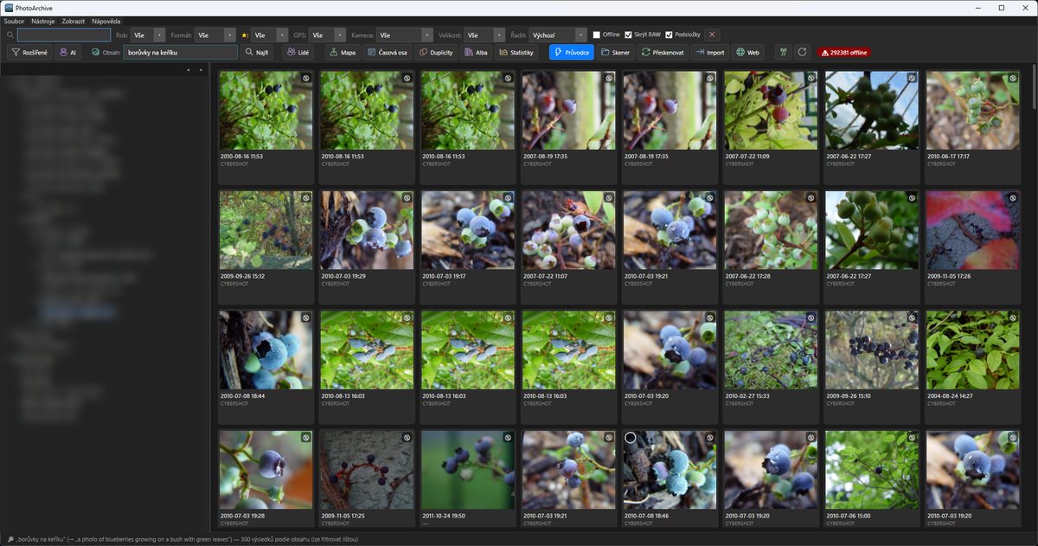Screen dimensions: 1038x546
Task: Find duplicates with Duplicity
Action: 436,52
